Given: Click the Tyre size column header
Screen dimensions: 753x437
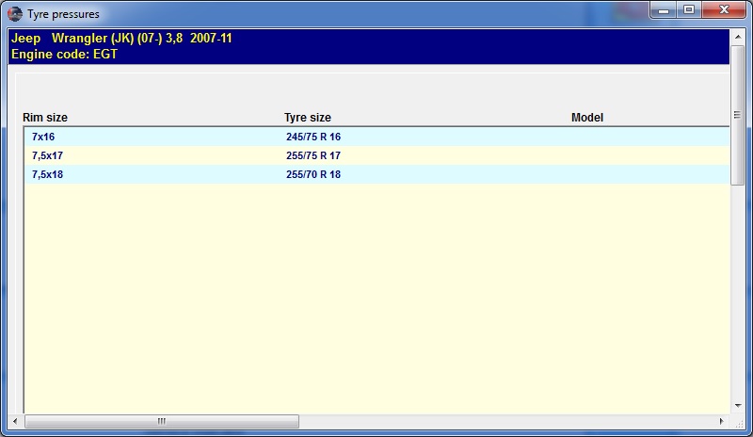Looking at the screenshot, I should pyautogui.click(x=308, y=118).
